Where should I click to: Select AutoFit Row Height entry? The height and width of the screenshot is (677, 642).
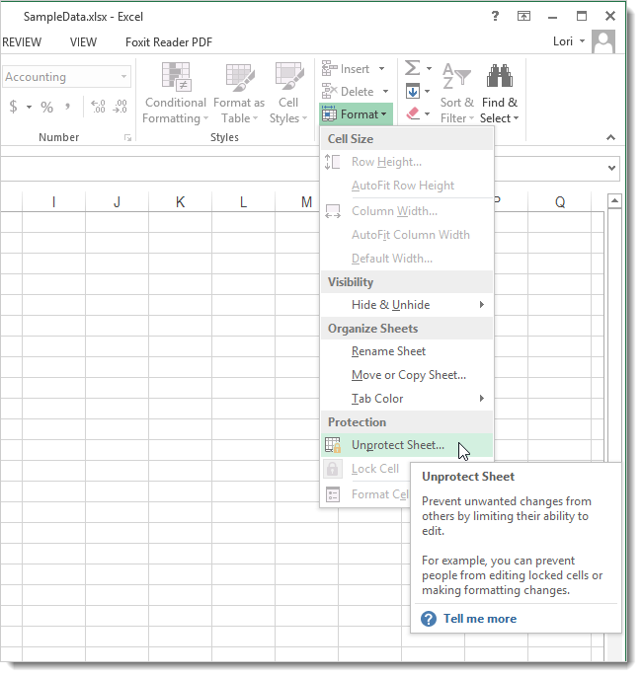[x=407, y=186]
